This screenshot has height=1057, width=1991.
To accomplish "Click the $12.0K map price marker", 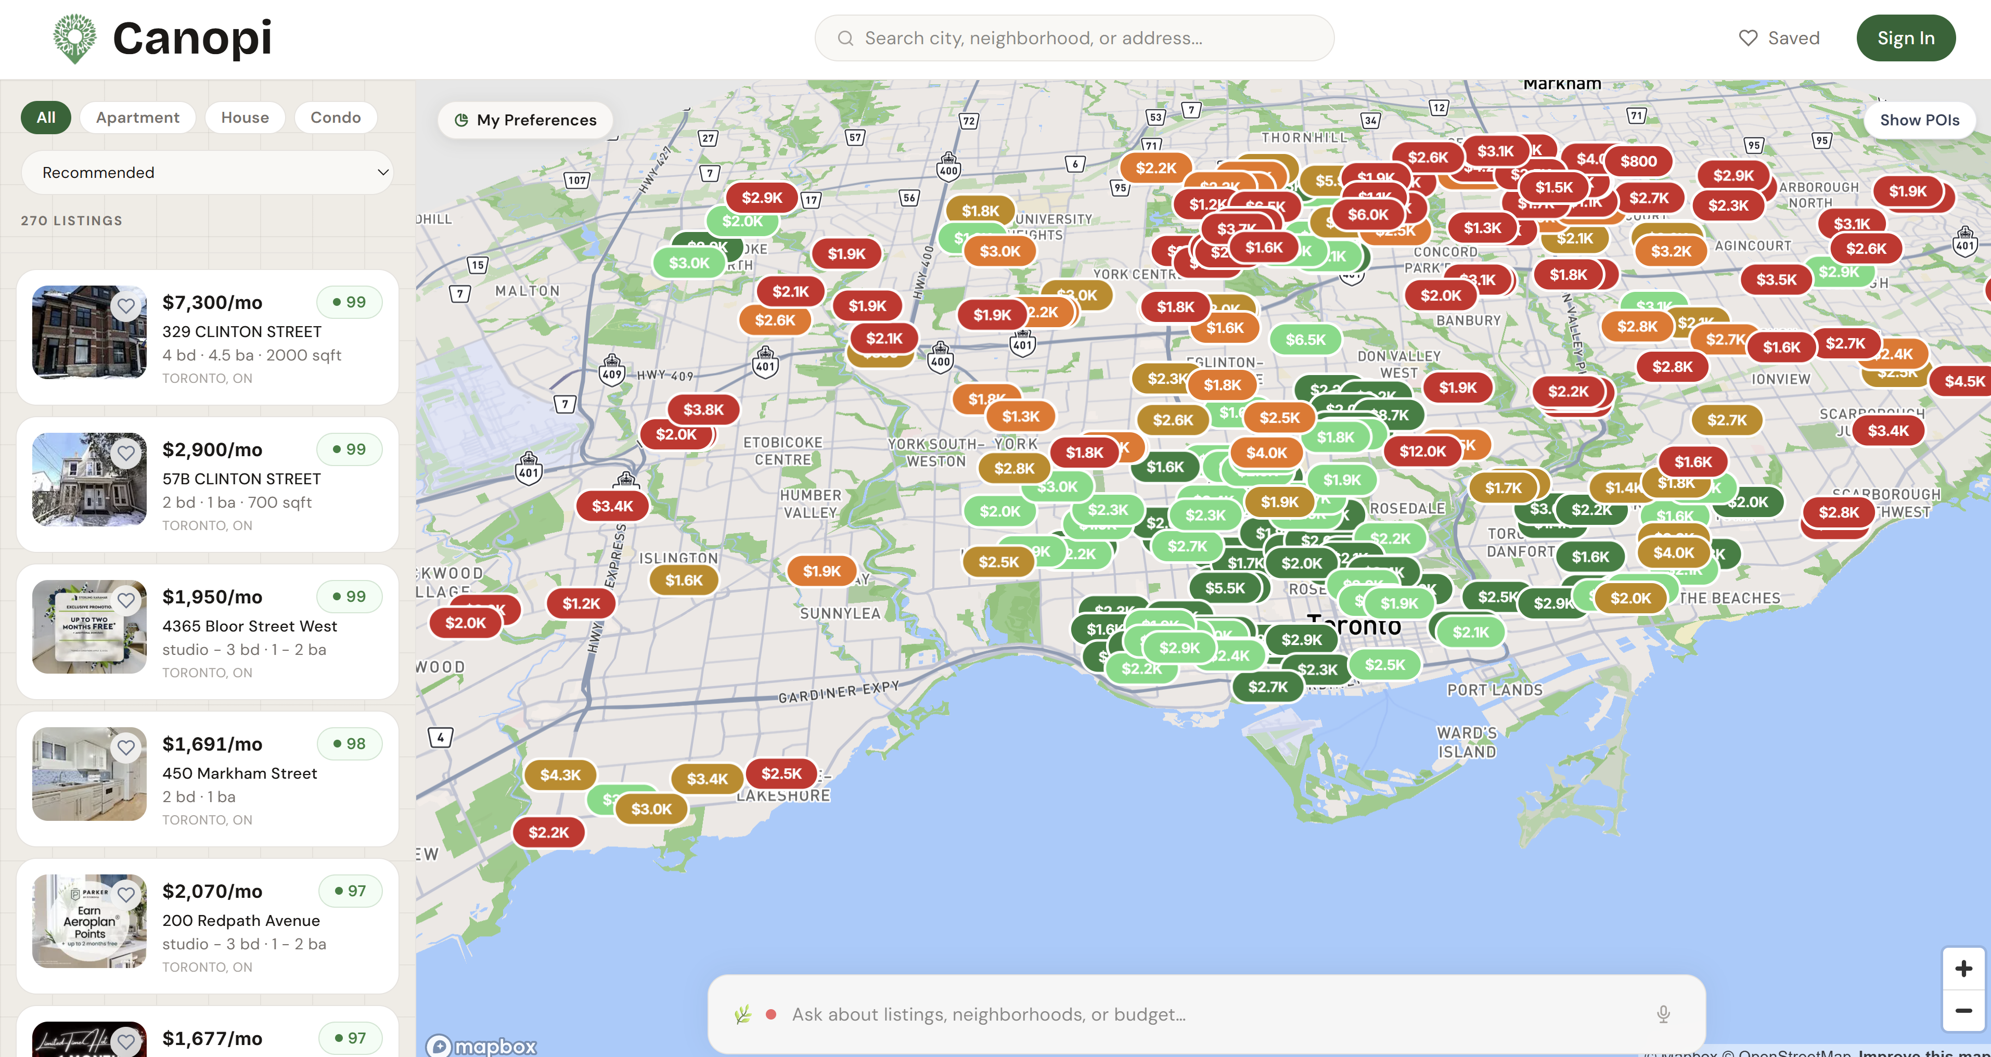I will (x=1421, y=451).
